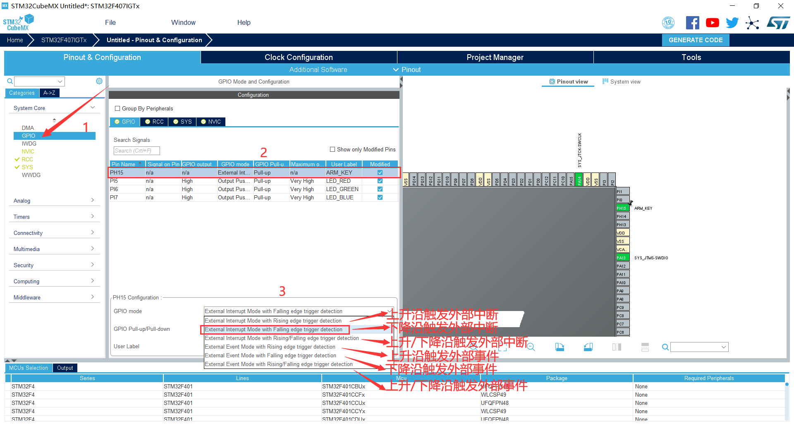
Task: Click the zoom out magnifier icon
Action: 531,347
